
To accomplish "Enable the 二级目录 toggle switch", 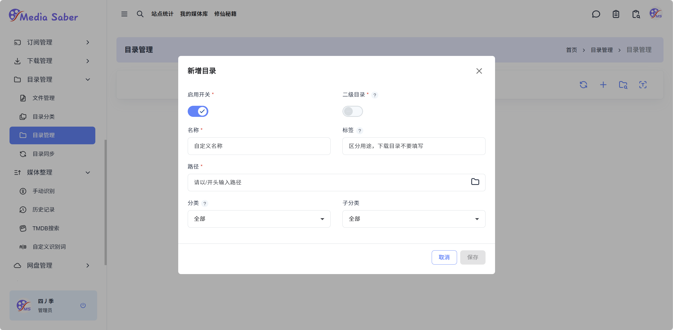I will click(352, 111).
